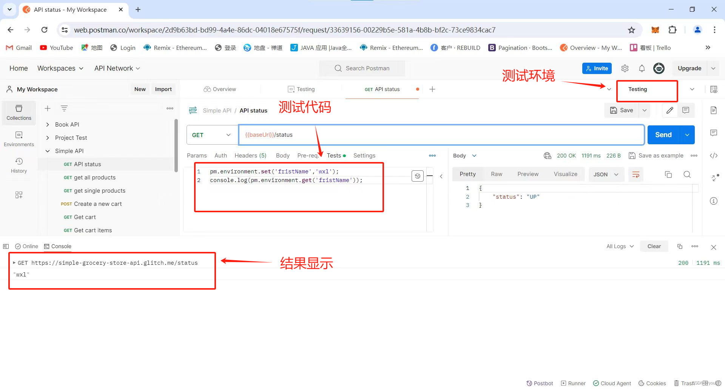Click the plus icon to create collection
Screen dimensions: 725x389
coord(48,108)
